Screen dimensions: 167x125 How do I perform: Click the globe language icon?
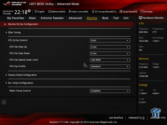[36, 11]
